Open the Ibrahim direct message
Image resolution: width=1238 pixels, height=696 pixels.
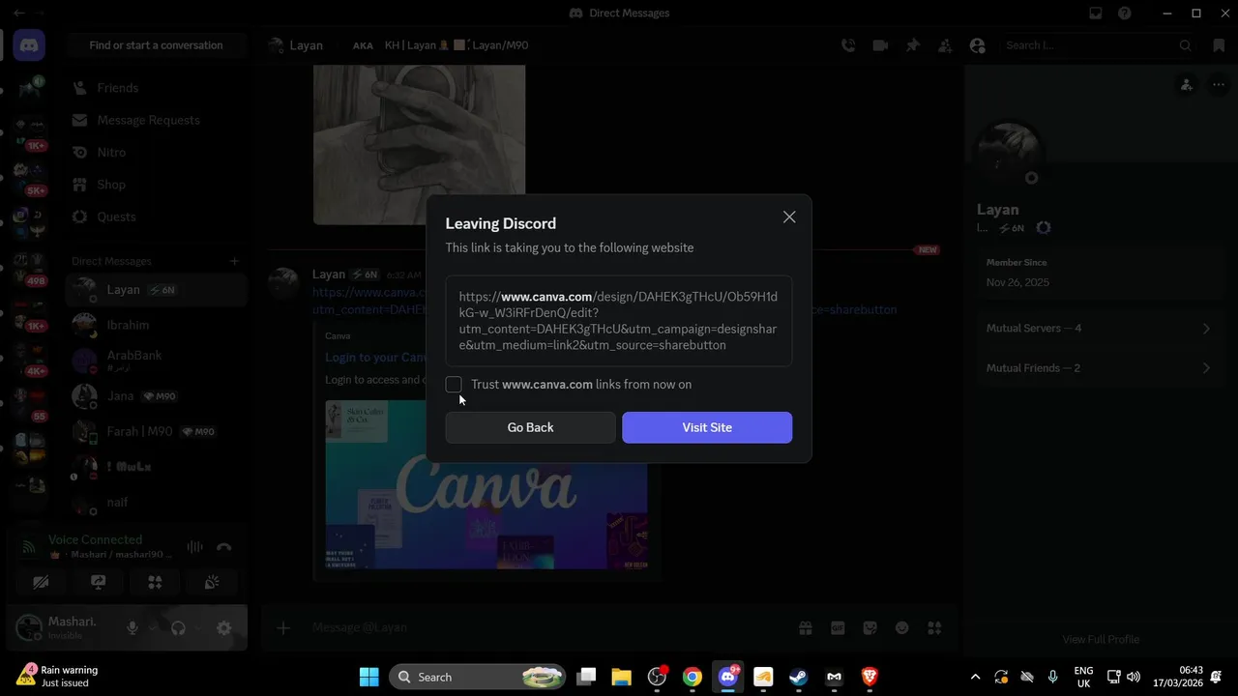(156, 325)
